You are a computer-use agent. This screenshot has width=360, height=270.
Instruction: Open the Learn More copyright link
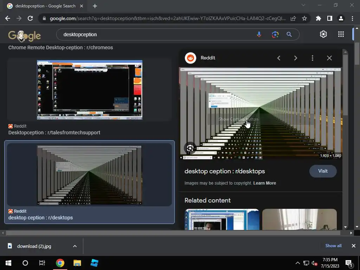pyautogui.click(x=264, y=183)
